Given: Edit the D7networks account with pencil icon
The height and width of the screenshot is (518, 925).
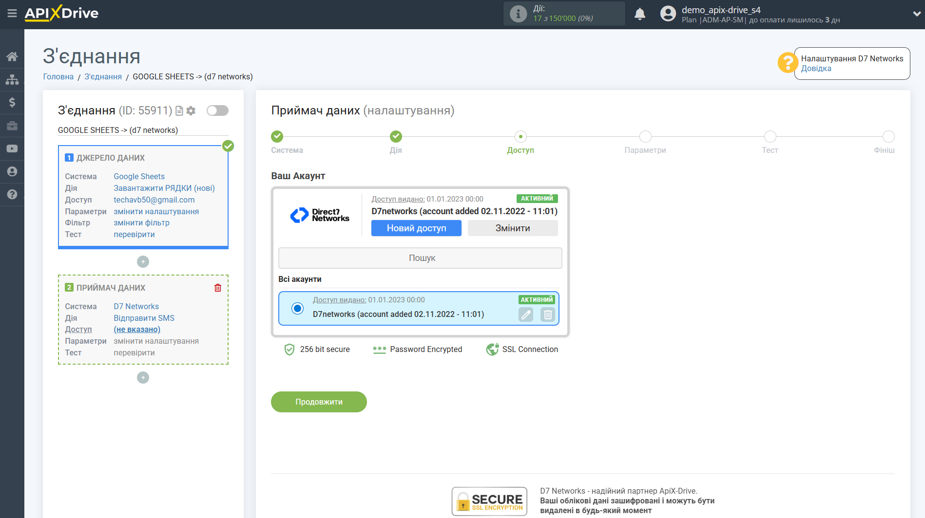Looking at the screenshot, I should click(526, 315).
